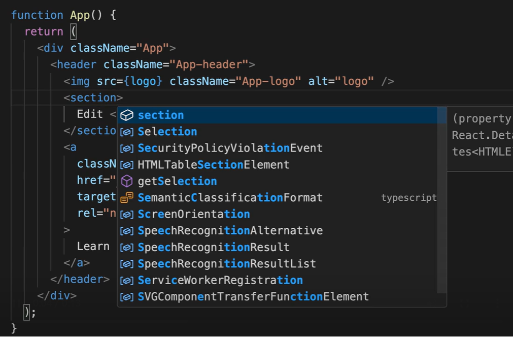Click the icon beside ScreenOrientation

point(127,215)
